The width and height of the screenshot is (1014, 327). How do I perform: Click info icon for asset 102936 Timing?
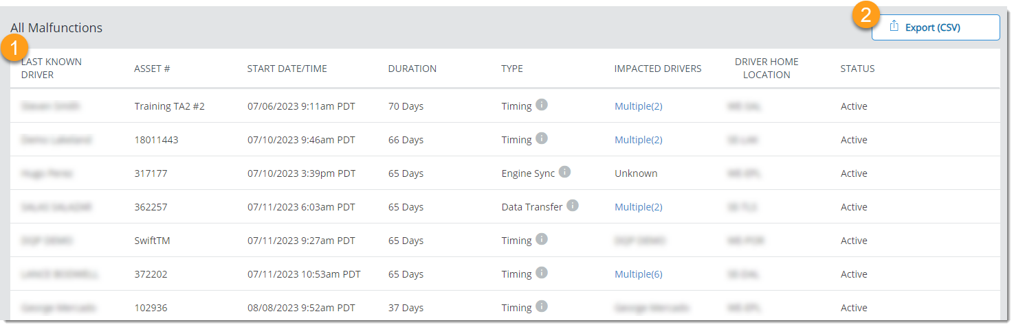pyautogui.click(x=542, y=306)
